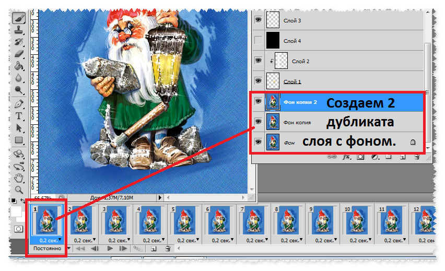
Task: Delete layer with Layers trash icon
Action: point(417,157)
